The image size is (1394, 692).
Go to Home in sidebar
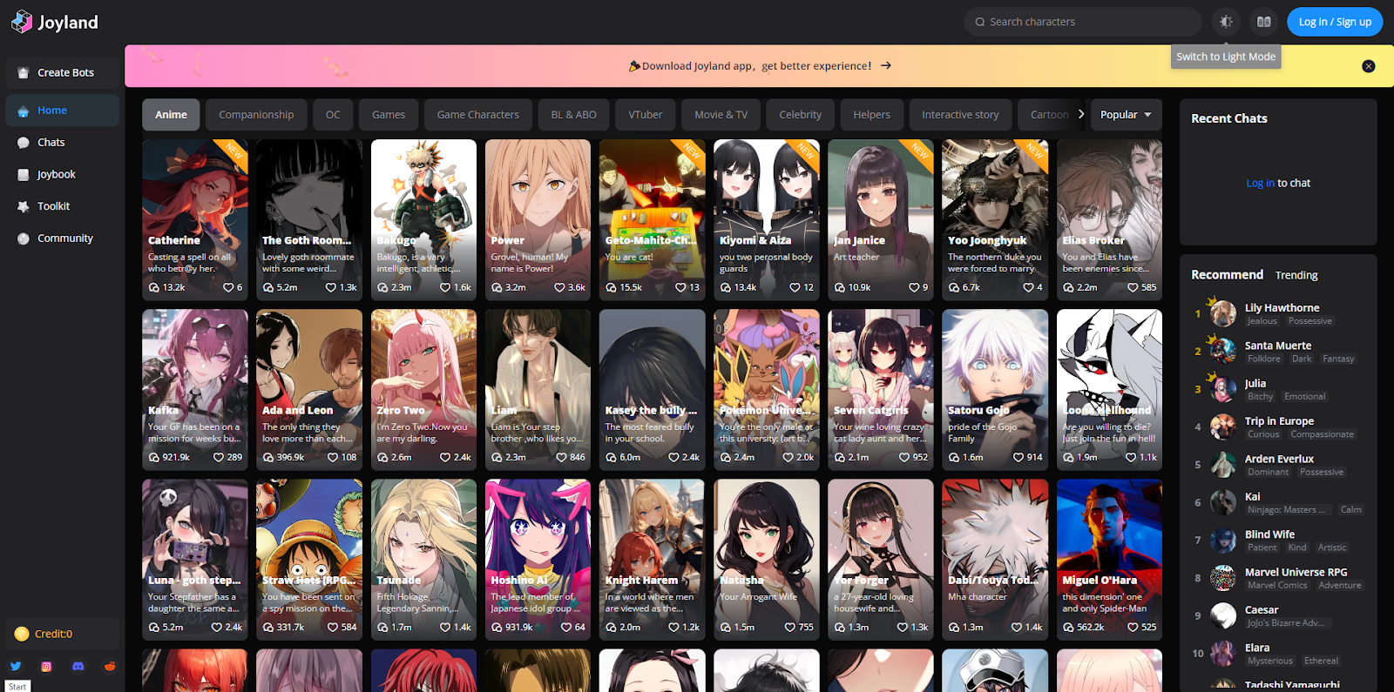(x=62, y=111)
